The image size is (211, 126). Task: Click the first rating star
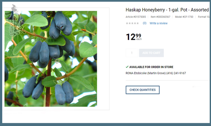(127, 24)
